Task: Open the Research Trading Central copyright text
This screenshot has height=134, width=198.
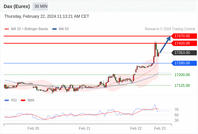Action: (x=170, y=29)
